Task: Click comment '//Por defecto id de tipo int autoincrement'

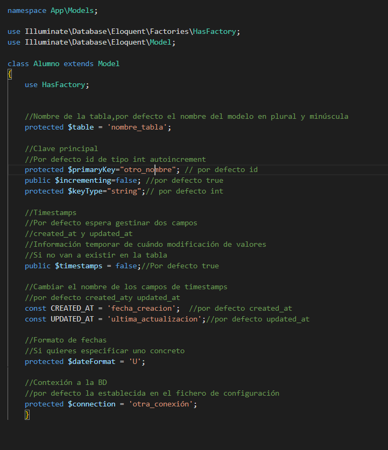Action: 115,159
